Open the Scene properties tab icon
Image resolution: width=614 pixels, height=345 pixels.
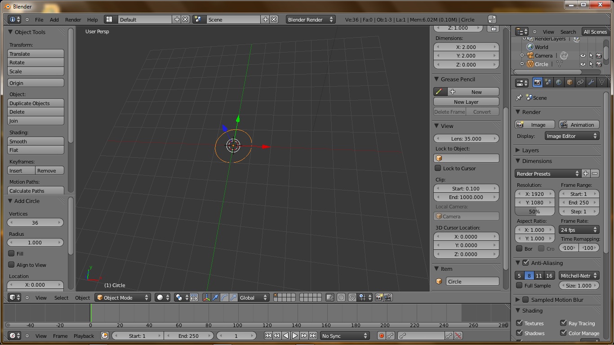coord(548,83)
